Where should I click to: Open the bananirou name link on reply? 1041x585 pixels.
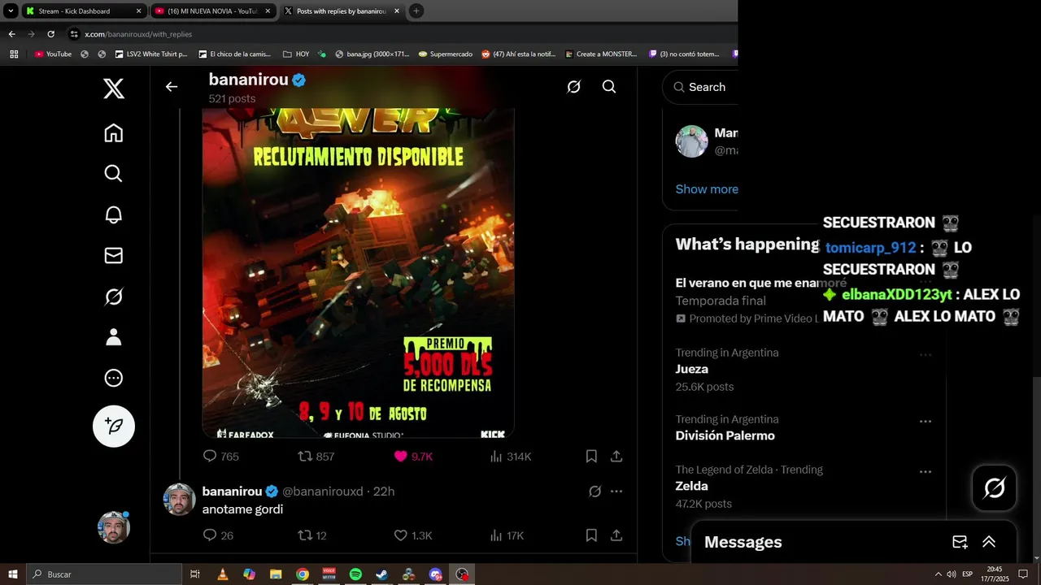(x=232, y=492)
